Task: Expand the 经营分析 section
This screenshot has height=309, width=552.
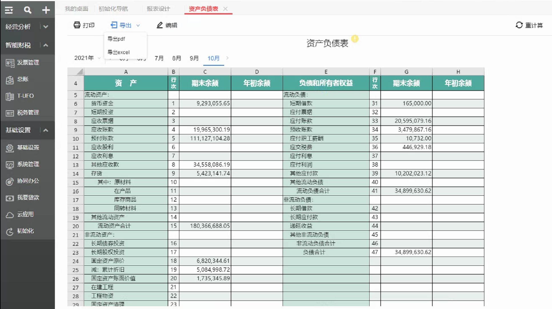Action: pyautogui.click(x=46, y=27)
